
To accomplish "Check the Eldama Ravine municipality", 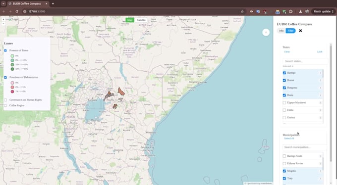I will pos(284,164).
